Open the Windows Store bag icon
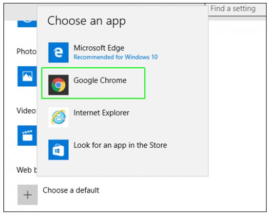Viewport: 270px width, 214px height. (x=58, y=150)
